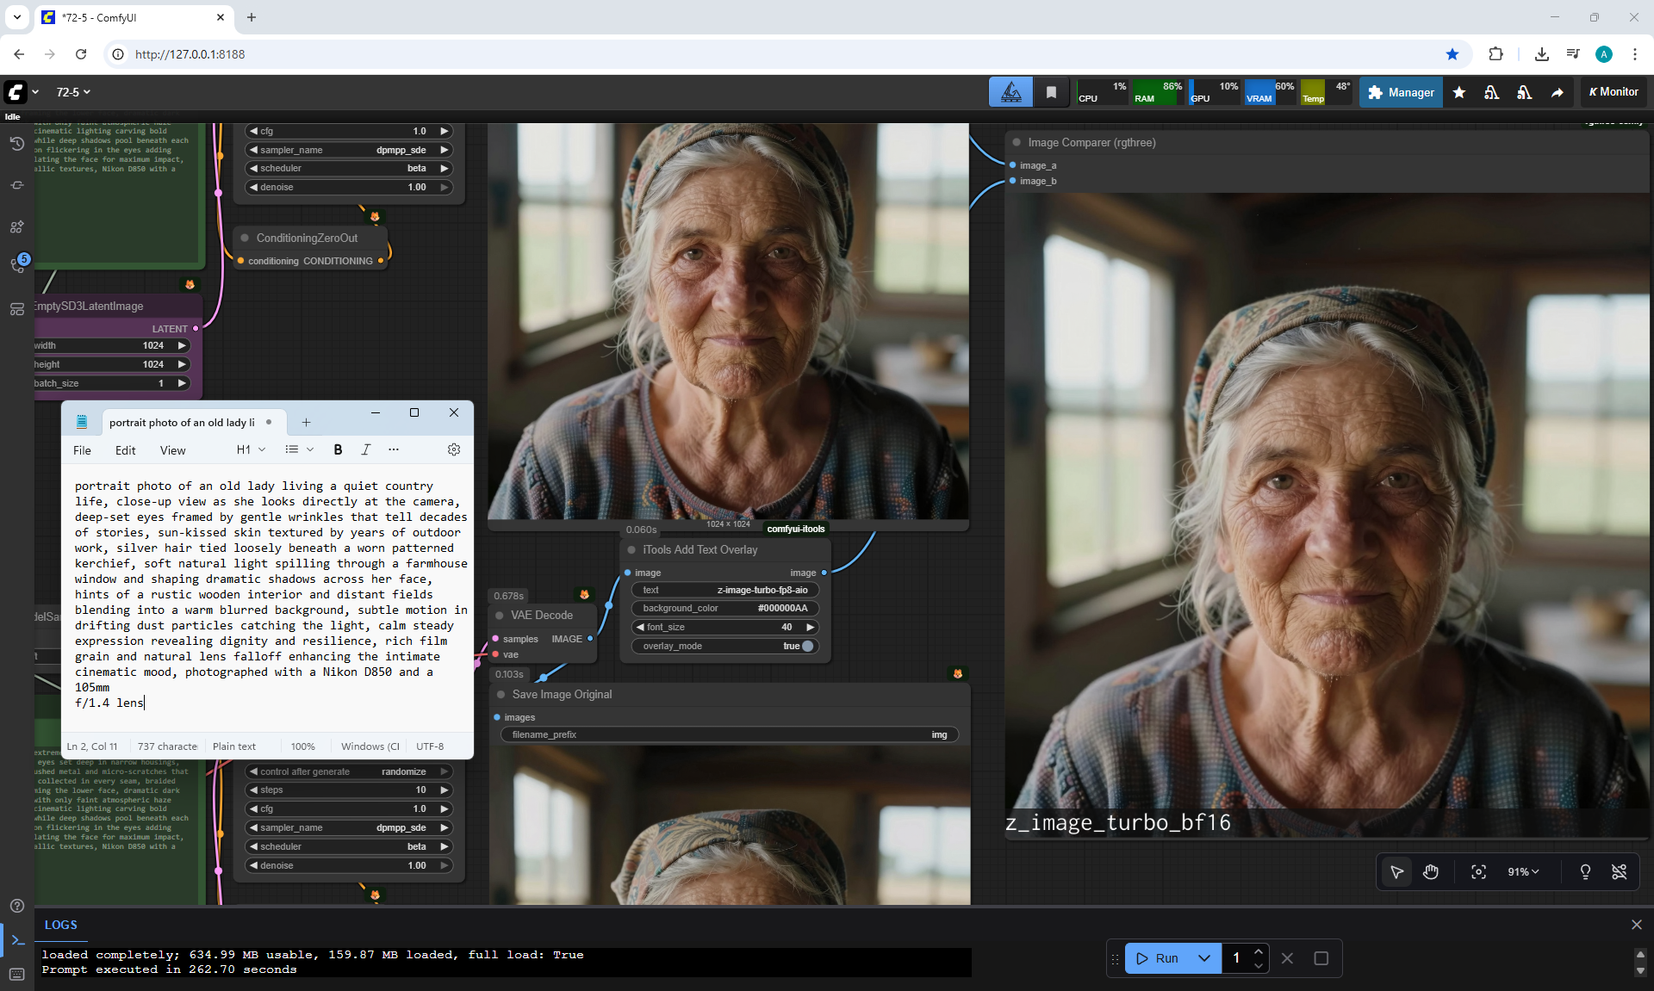The height and width of the screenshot is (991, 1654).
Task: Open the 72-5 workflow name dropdown
Action: tap(73, 92)
